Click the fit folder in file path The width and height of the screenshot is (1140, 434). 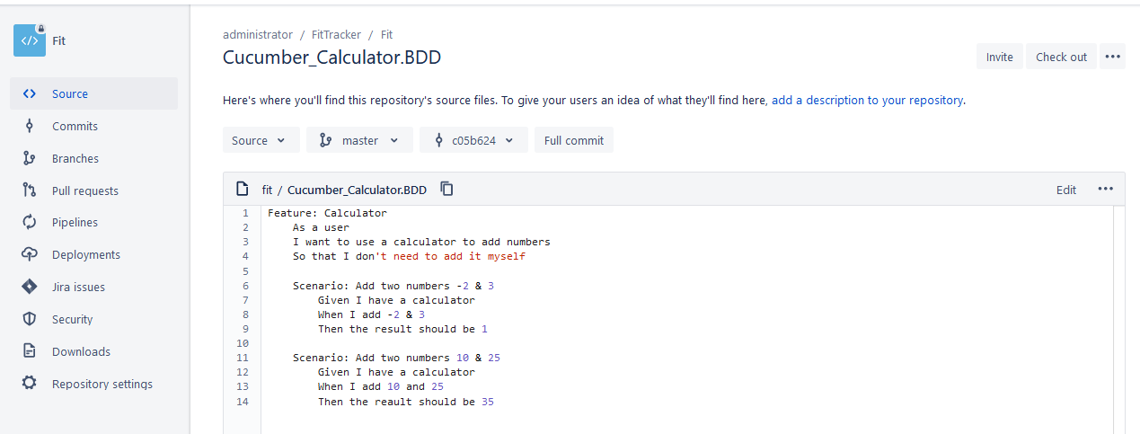point(267,190)
